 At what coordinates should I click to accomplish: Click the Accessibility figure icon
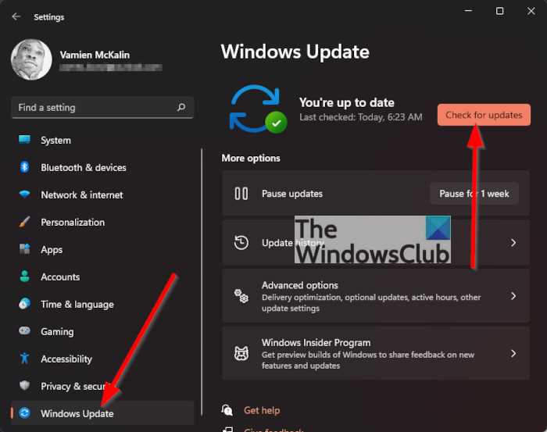[24, 358]
